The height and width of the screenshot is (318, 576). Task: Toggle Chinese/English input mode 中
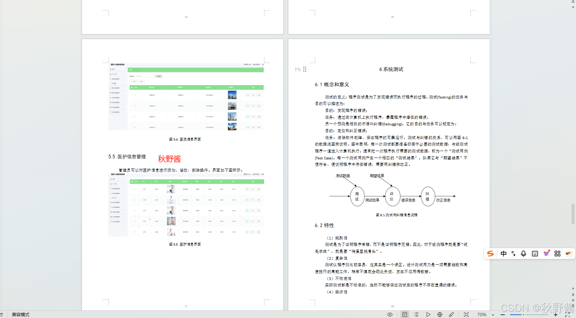click(503, 254)
